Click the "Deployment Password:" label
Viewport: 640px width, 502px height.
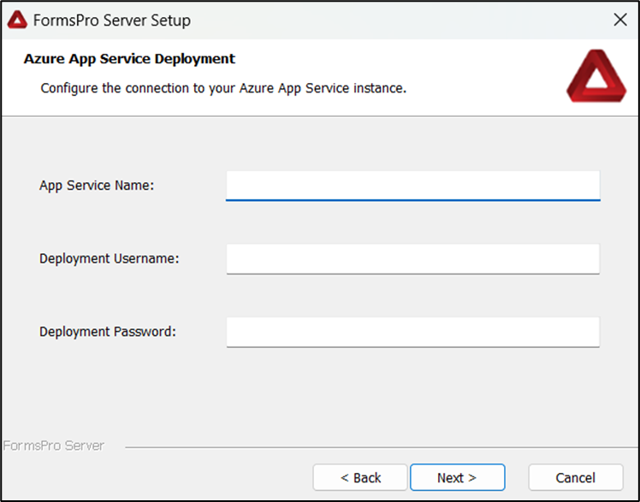point(108,332)
